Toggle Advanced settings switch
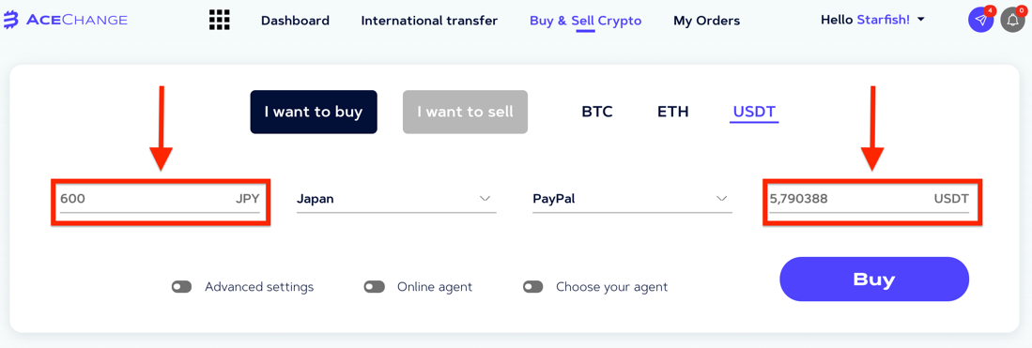 181,287
